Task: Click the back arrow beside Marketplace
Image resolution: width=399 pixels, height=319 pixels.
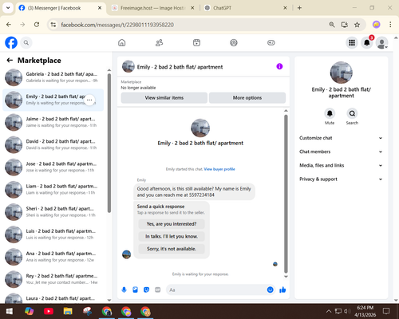Action: [10, 61]
